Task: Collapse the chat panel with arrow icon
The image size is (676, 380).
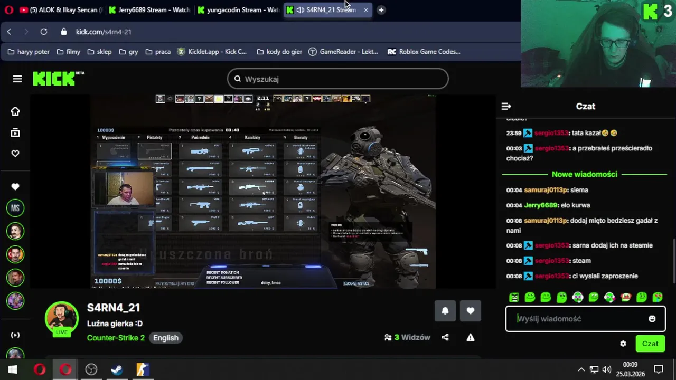Action: [x=506, y=106]
